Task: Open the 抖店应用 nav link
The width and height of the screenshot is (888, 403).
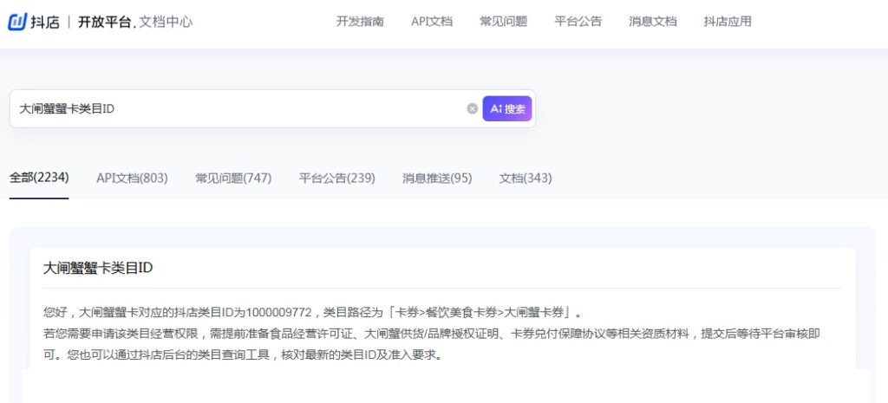Action: tap(728, 22)
